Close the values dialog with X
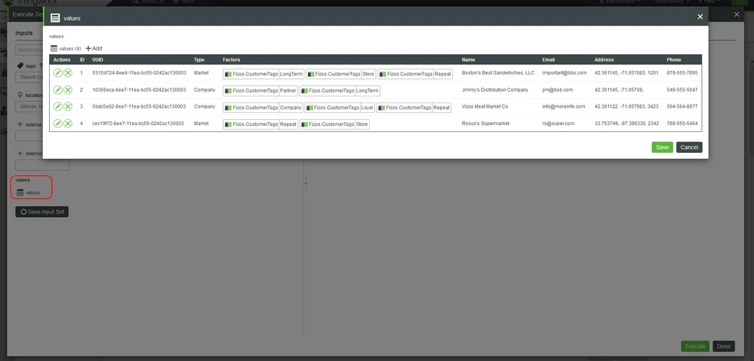This screenshot has height=361, width=754. point(700,17)
